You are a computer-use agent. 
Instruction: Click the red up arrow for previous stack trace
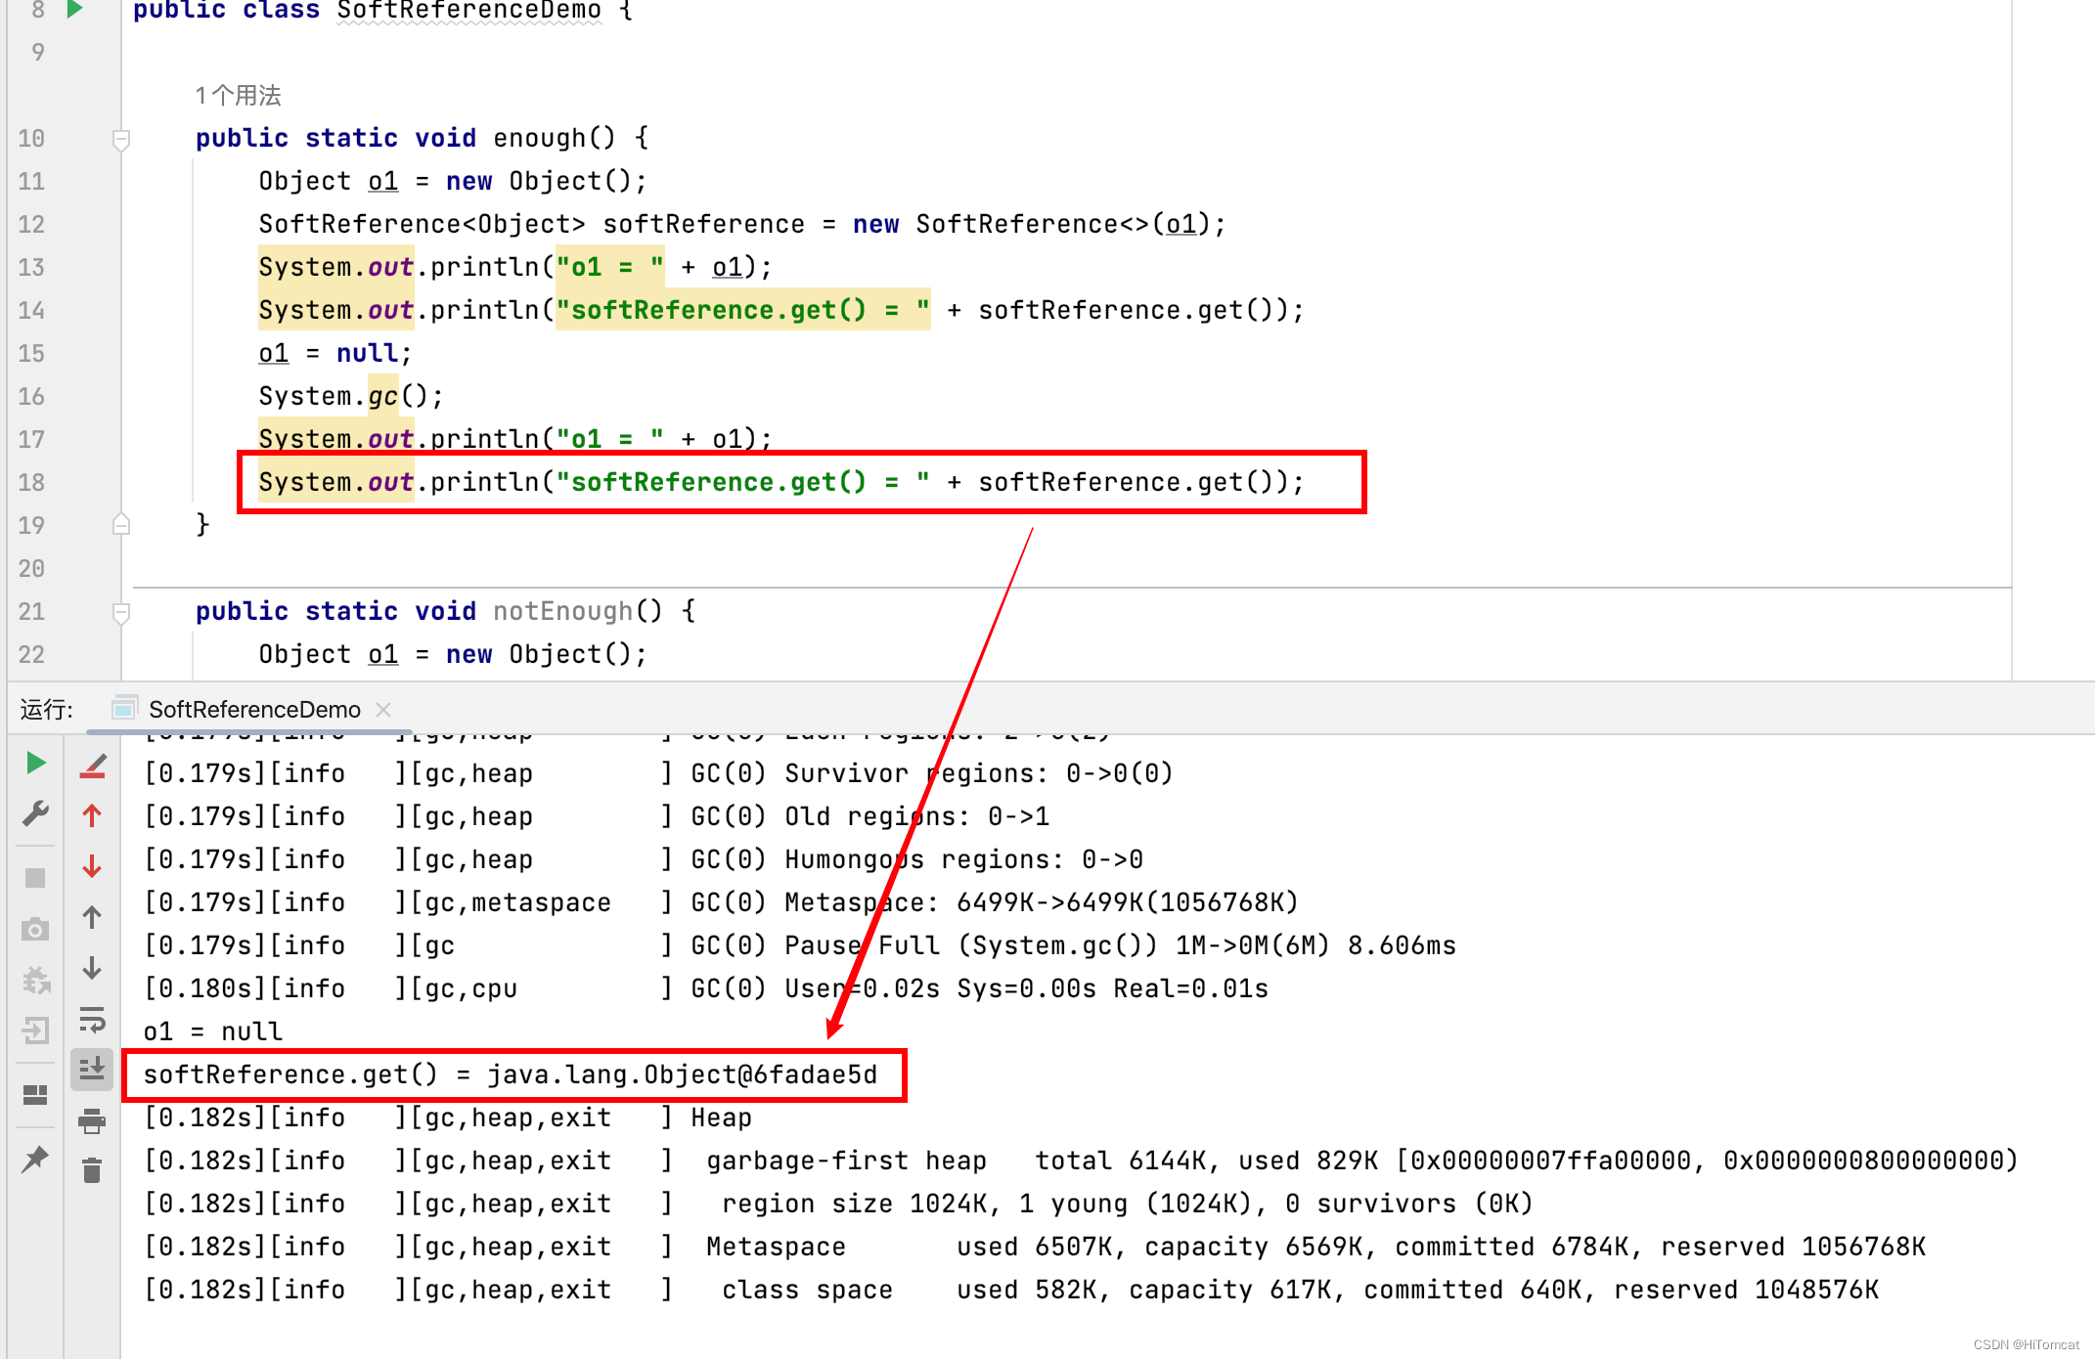coord(92,815)
